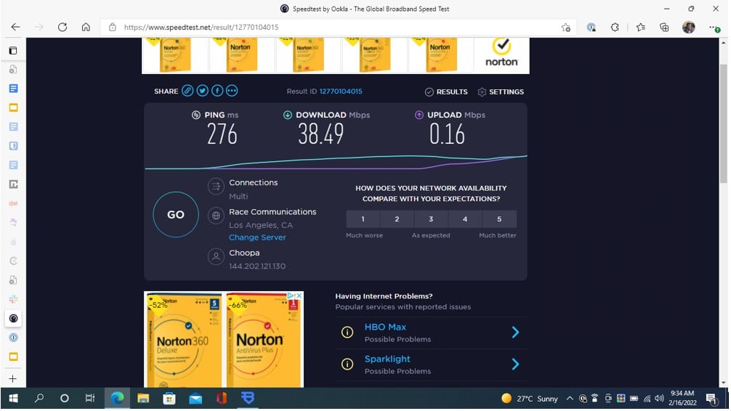This screenshot has width=731, height=411.
Task: Rate network availability as 2
Action: coord(397,219)
